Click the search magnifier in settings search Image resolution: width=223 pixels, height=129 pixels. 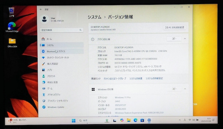[80, 30]
